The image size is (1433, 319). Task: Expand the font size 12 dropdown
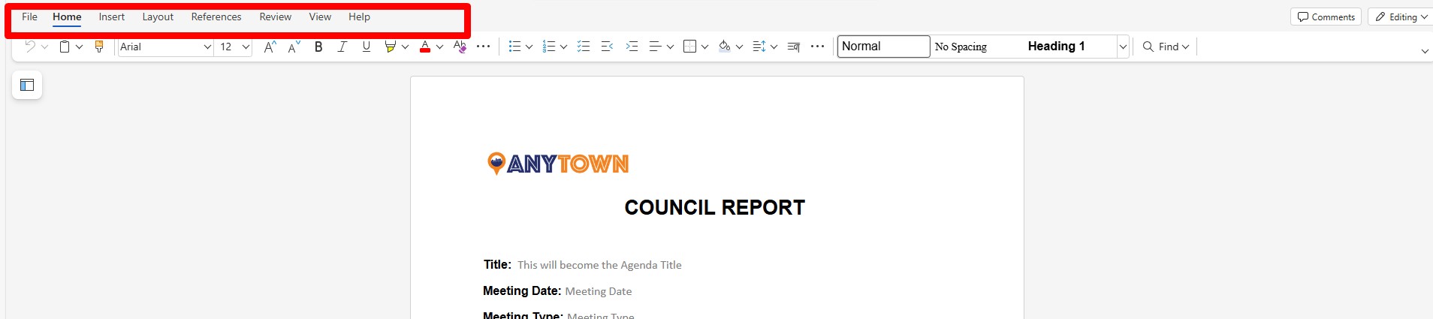[x=245, y=47]
